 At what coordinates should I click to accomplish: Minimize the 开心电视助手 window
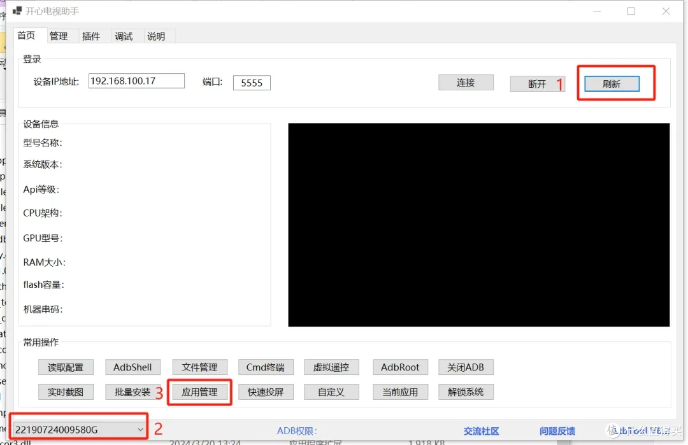tap(597, 11)
